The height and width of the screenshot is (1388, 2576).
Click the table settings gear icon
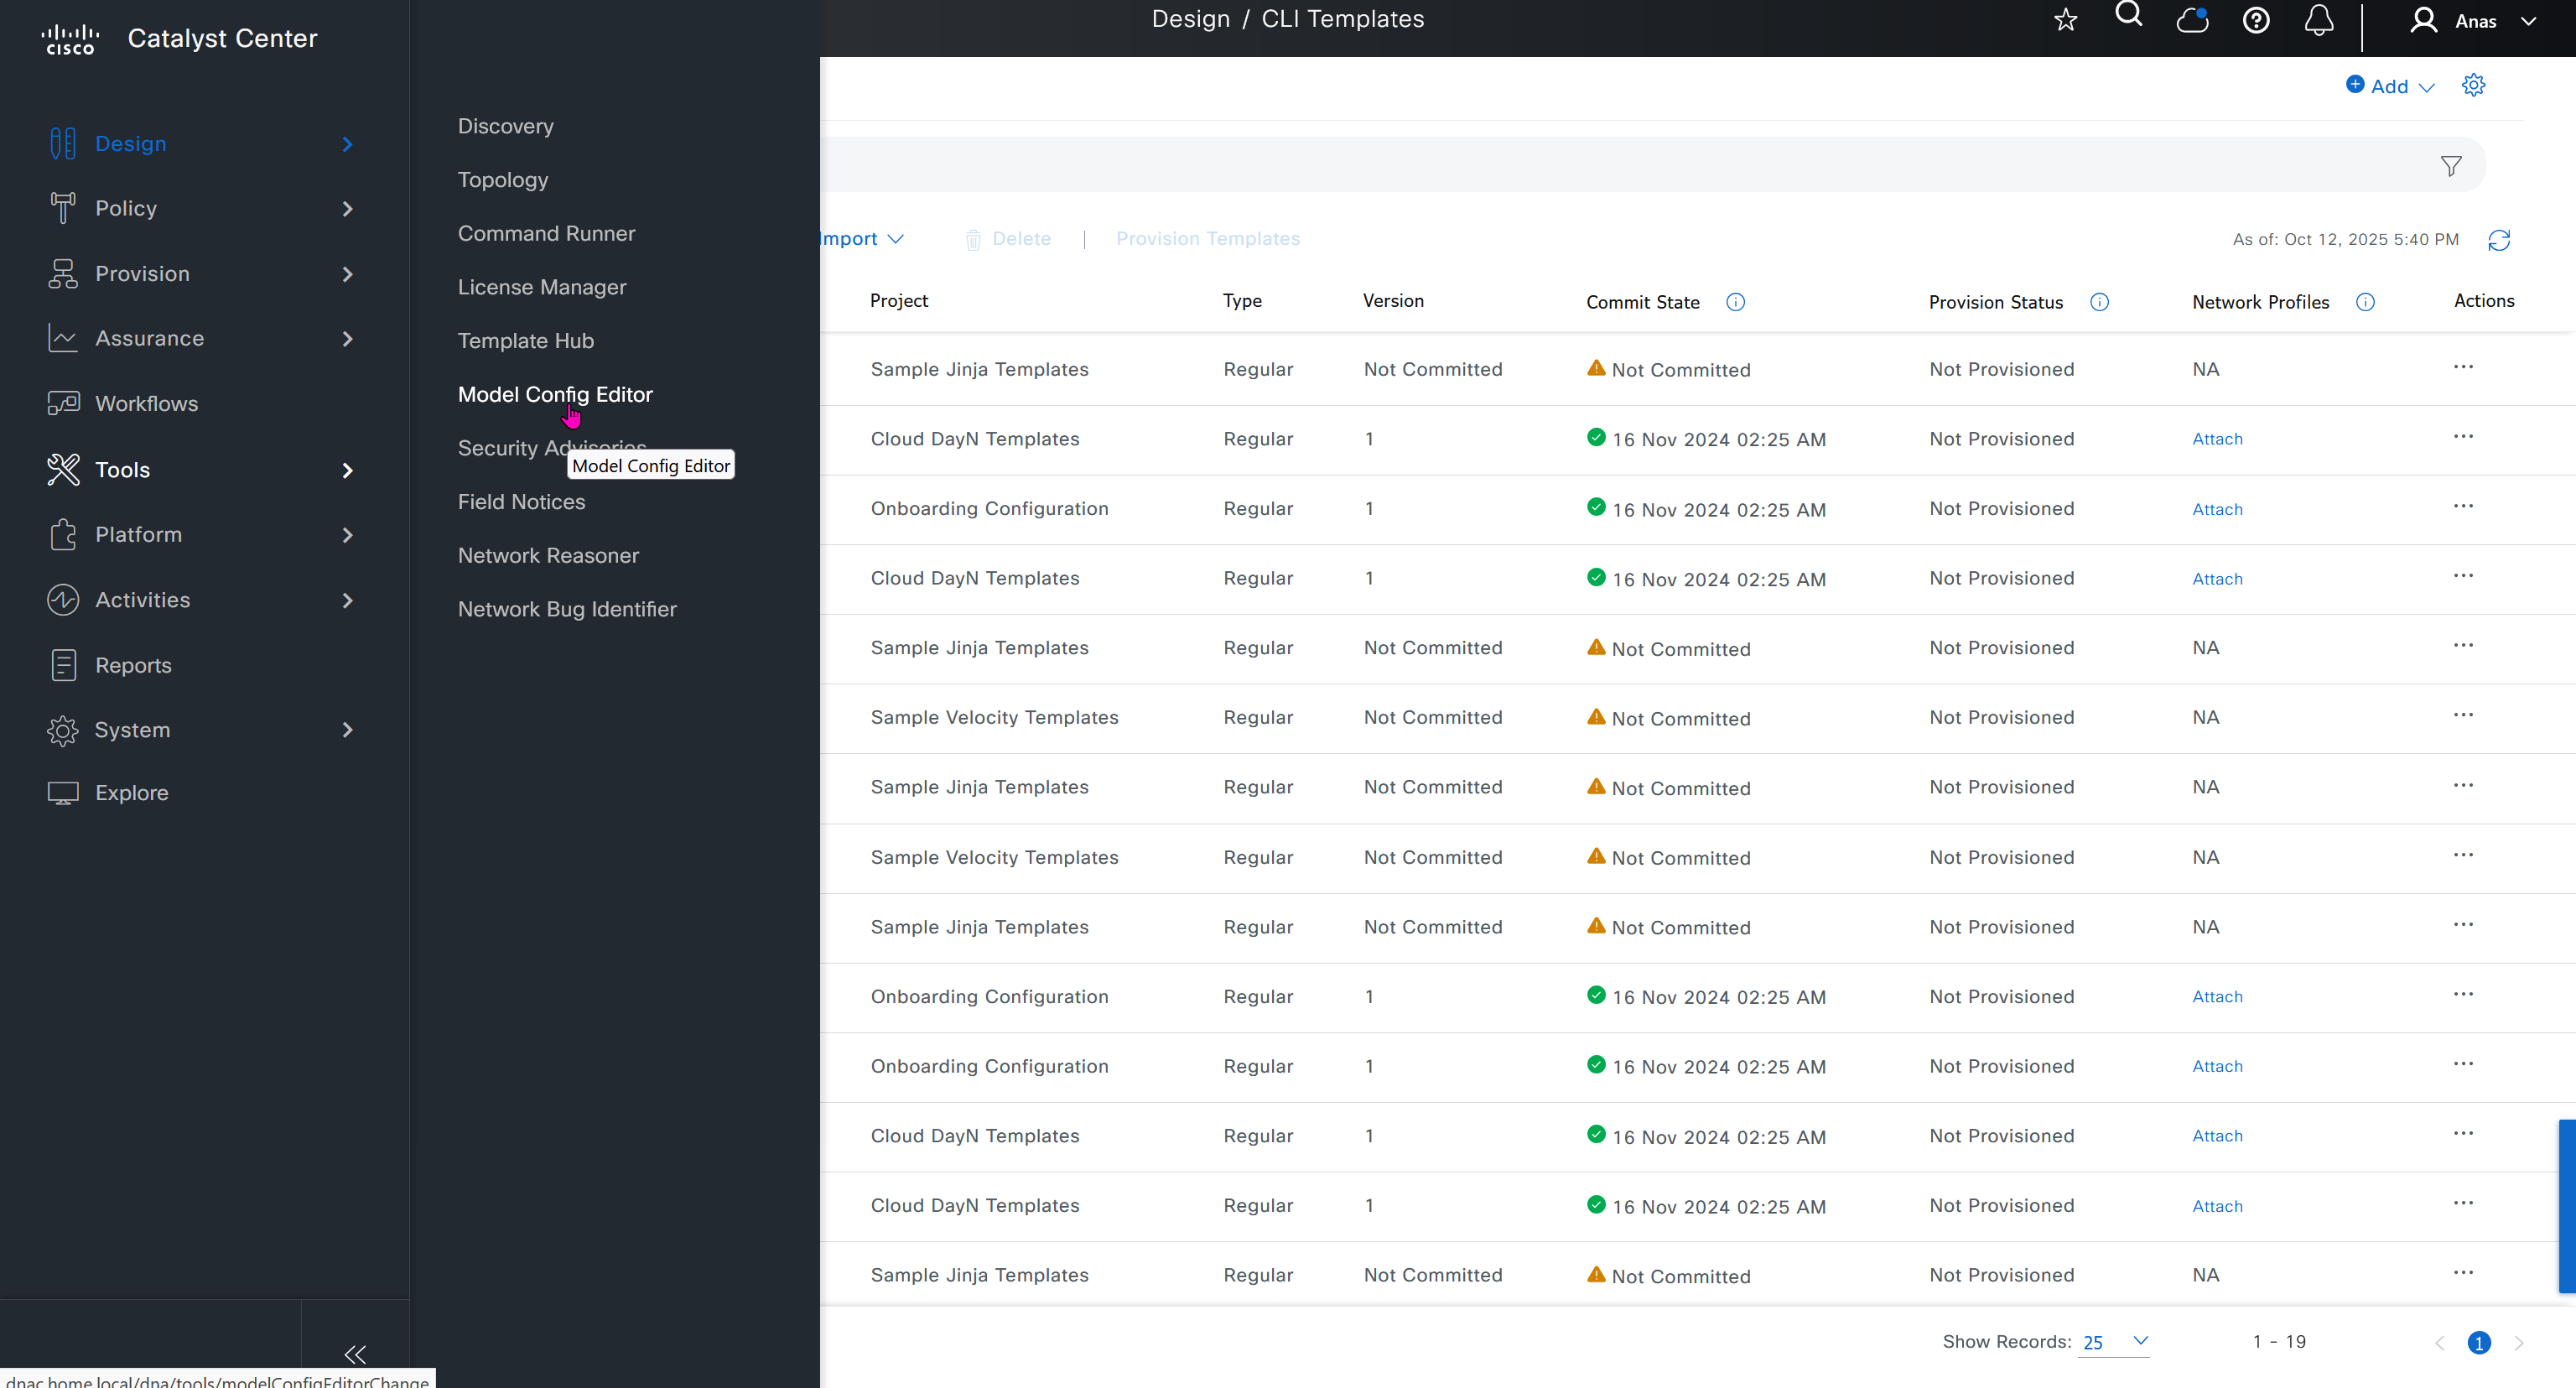coord(2473,85)
